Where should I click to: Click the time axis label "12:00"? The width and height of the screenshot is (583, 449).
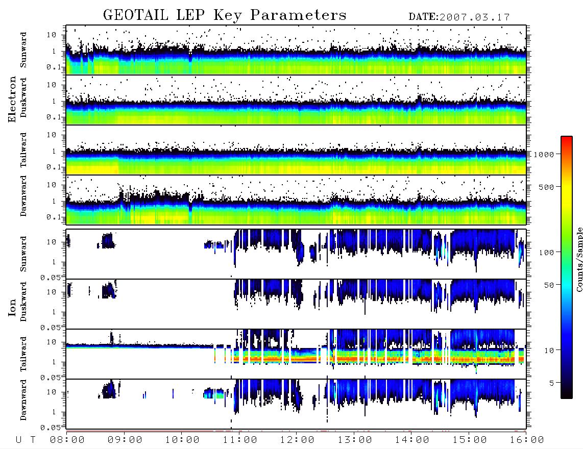(x=297, y=440)
